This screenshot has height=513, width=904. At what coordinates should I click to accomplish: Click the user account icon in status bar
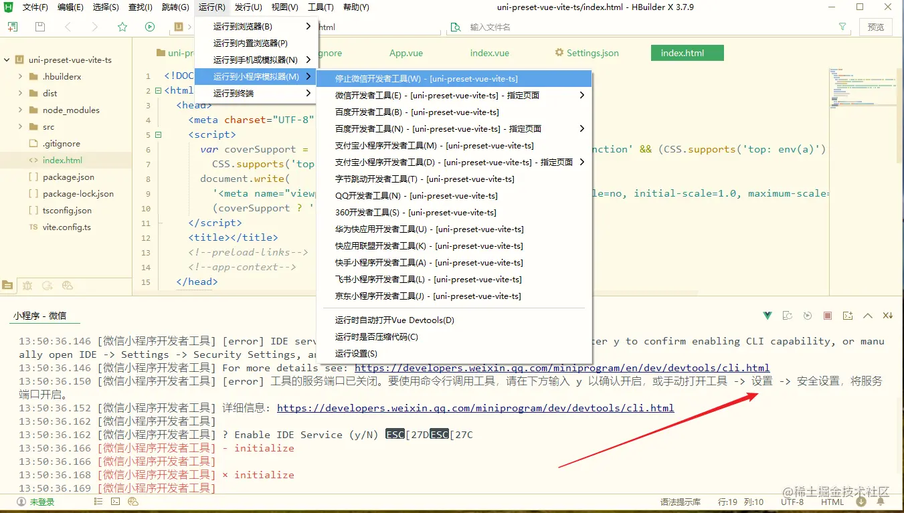coord(21,502)
